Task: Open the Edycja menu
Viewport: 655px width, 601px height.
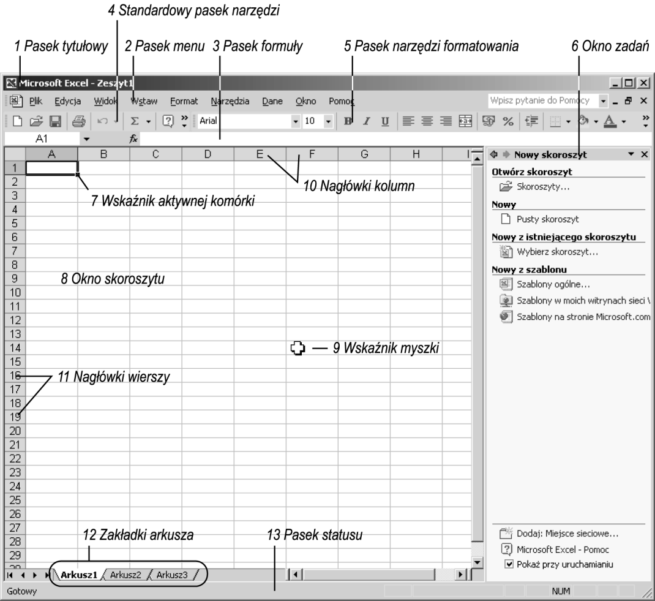Action: pos(68,101)
